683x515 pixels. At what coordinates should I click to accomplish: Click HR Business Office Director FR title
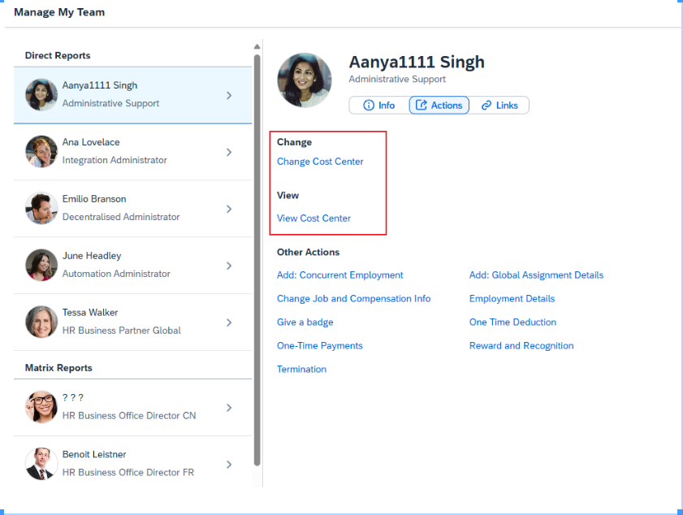point(128,472)
